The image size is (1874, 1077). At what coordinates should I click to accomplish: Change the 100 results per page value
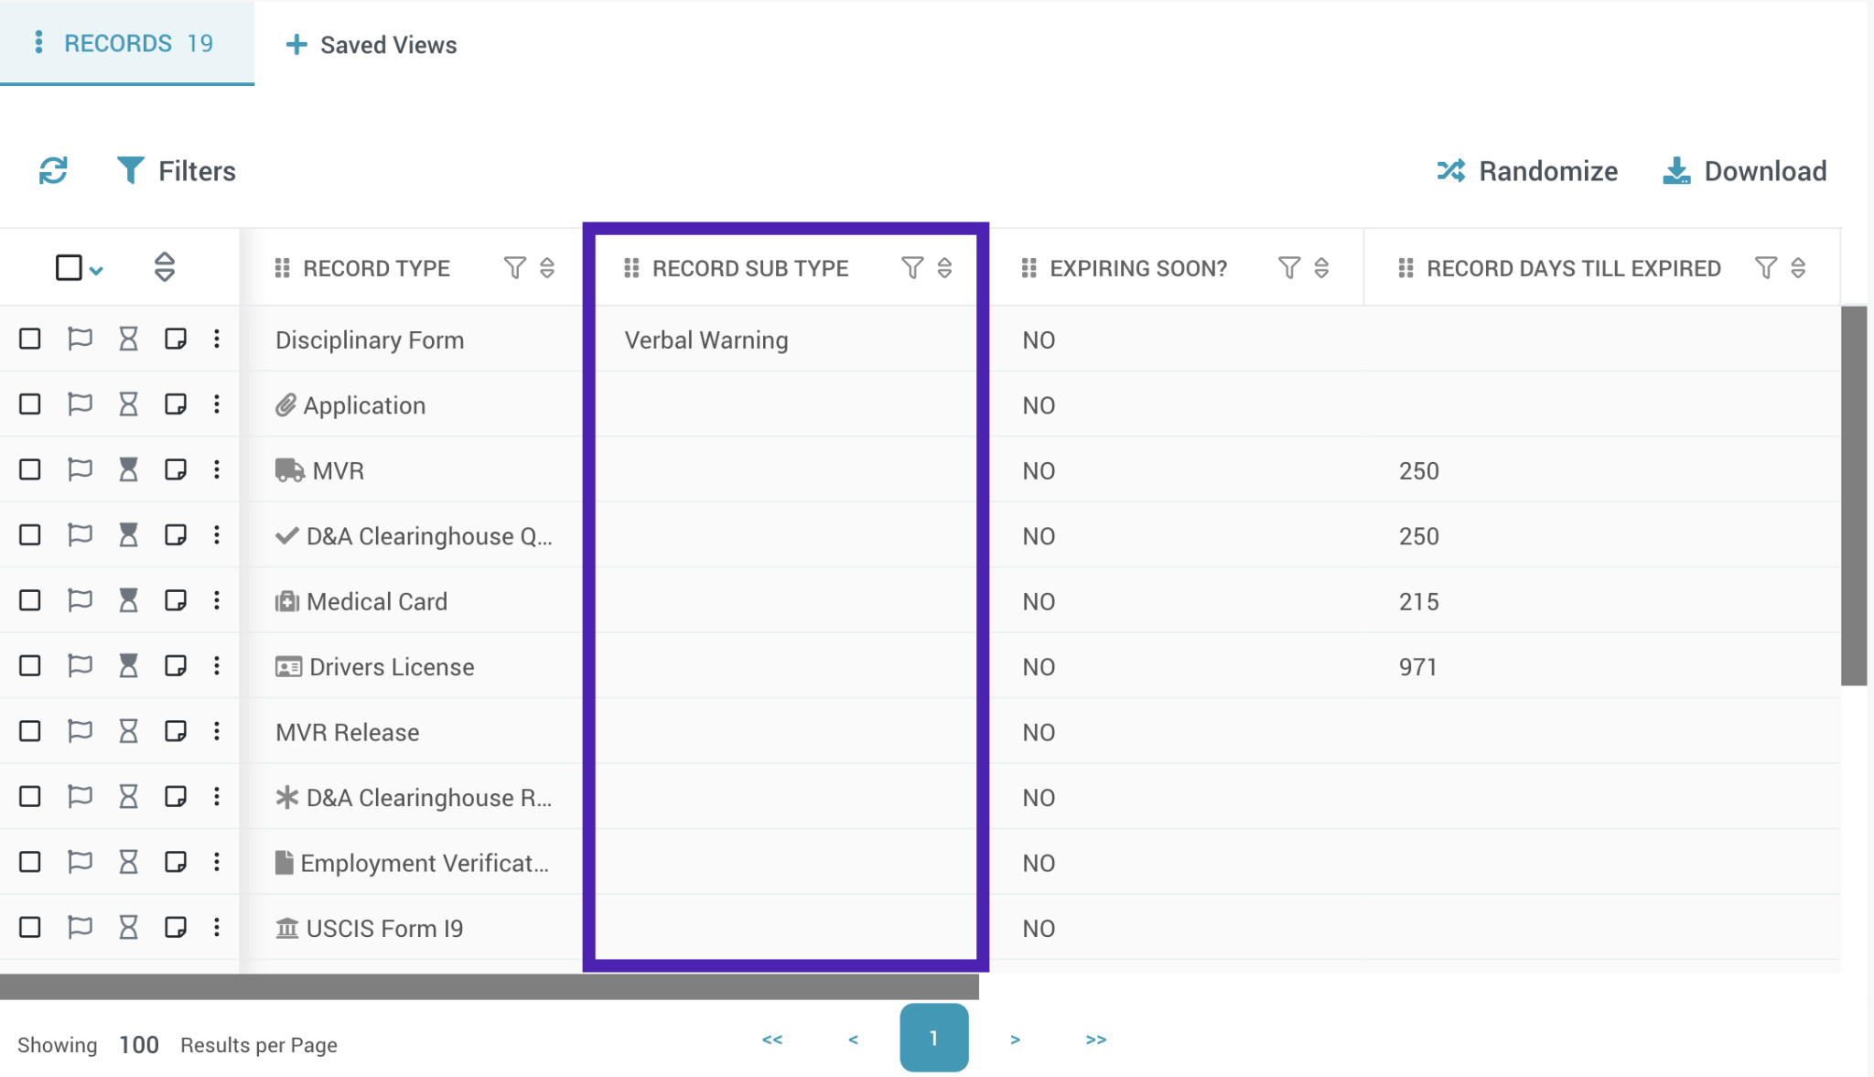138,1045
